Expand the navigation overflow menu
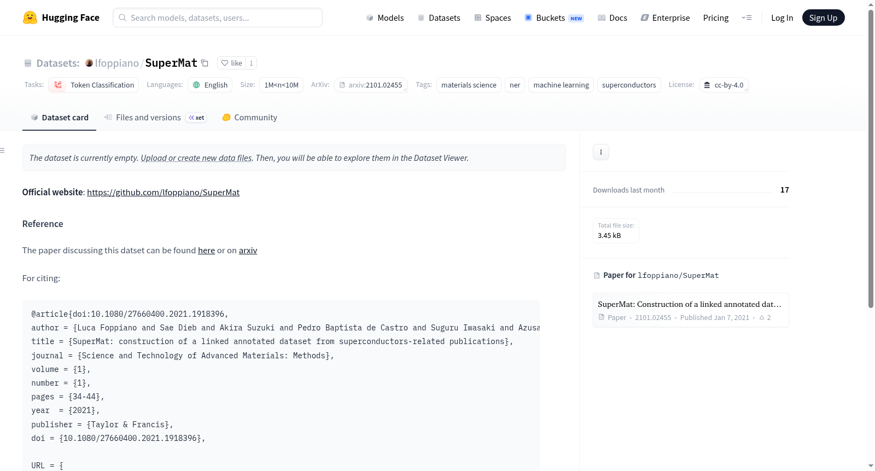The image size is (875, 471). click(746, 18)
